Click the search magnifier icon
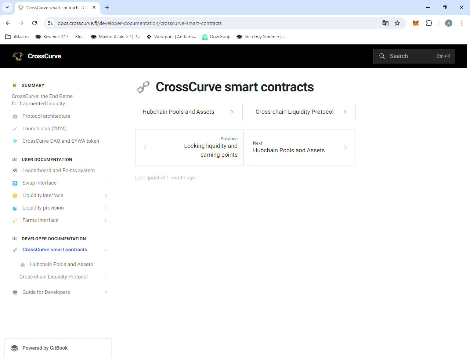The width and height of the screenshot is (470, 361). 382,56
